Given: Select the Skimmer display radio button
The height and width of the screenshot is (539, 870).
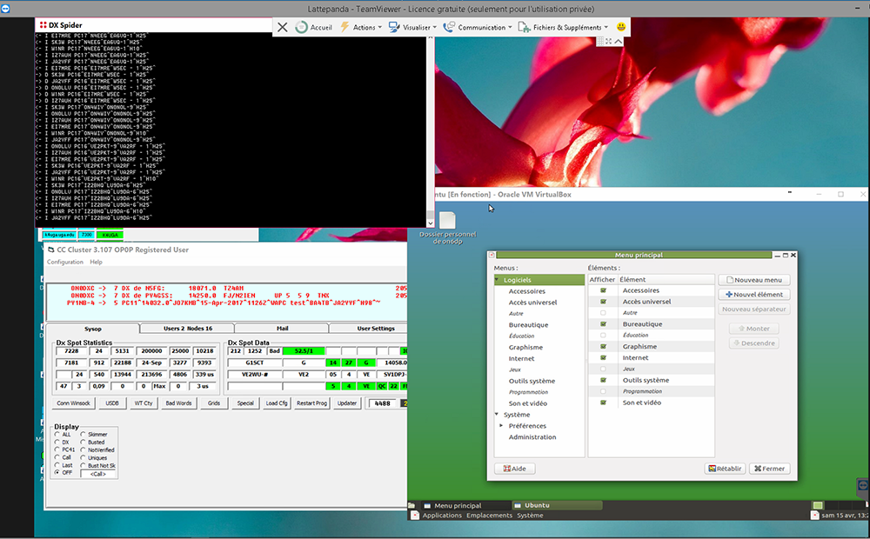Looking at the screenshot, I should tap(84, 434).
